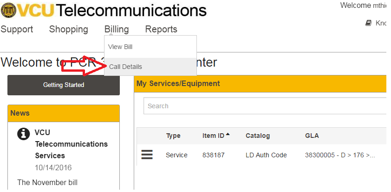391x192 pixels.
Task: Choose Call Details in Billing dropdown
Action: (x=150, y=67)
